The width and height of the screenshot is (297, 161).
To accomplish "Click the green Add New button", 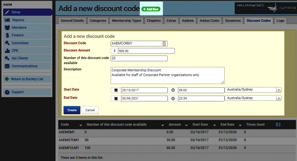I will tap(151, 9).
